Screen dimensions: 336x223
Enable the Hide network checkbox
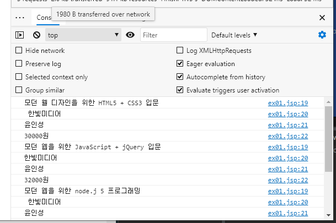tap(19, 51)
